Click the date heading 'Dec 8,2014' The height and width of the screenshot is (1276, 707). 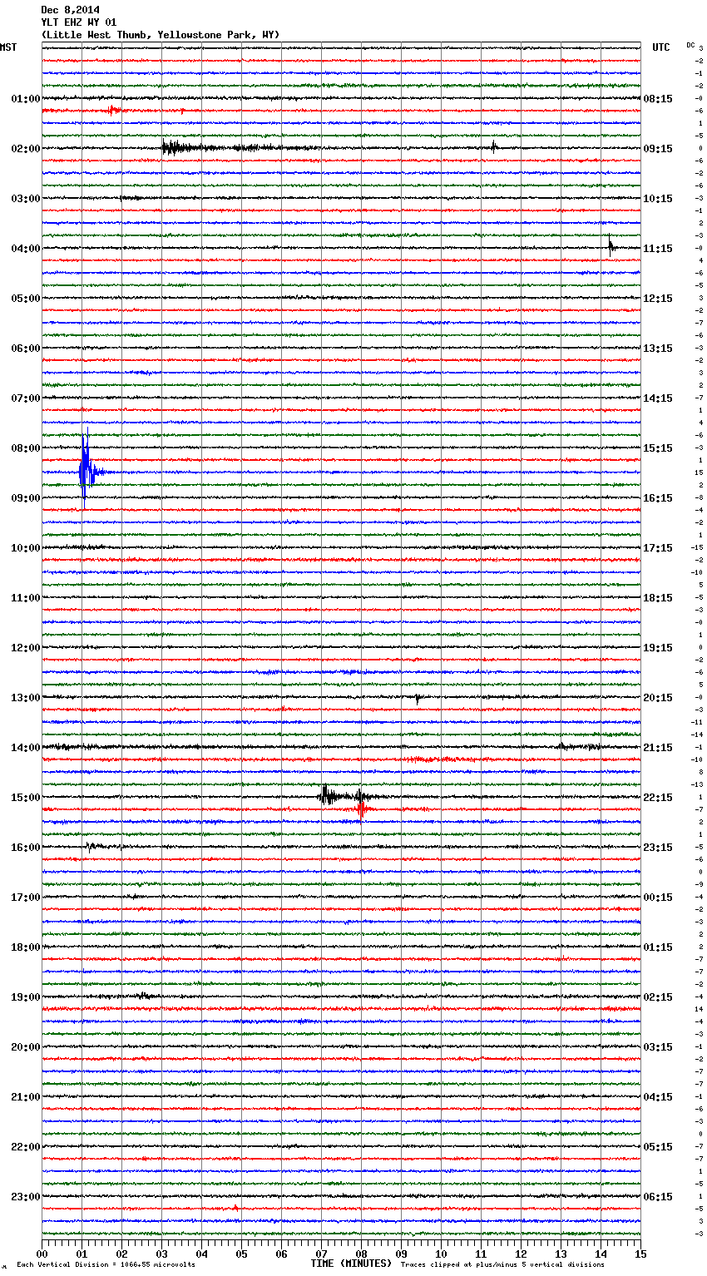(70, 10)
